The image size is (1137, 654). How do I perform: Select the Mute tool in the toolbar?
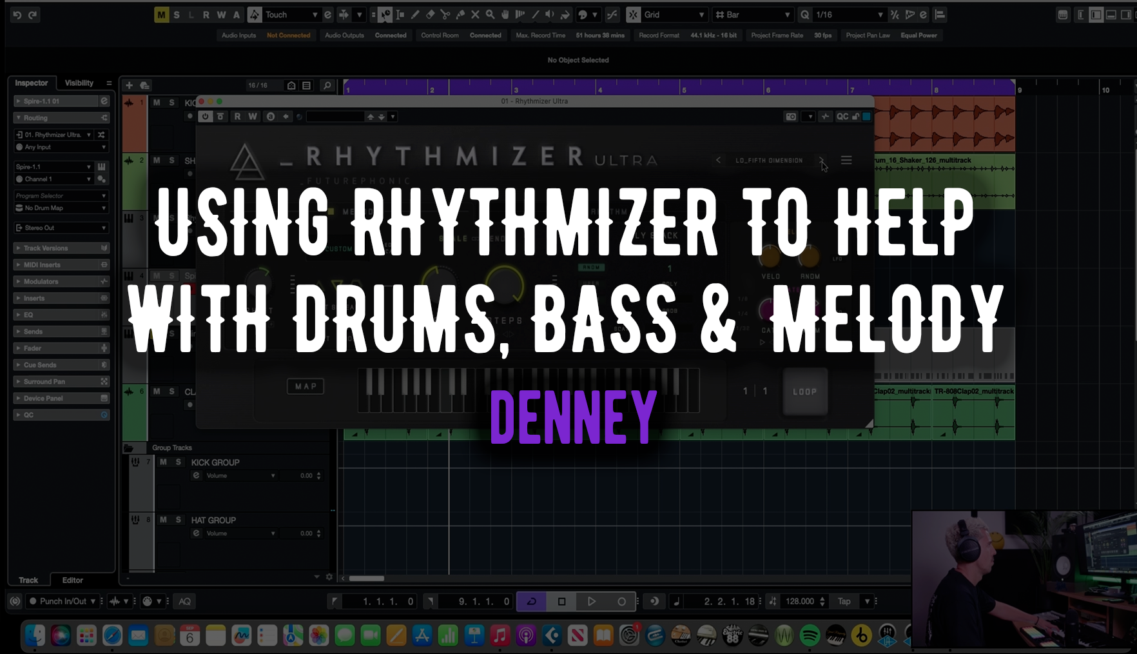pos(476,14)
